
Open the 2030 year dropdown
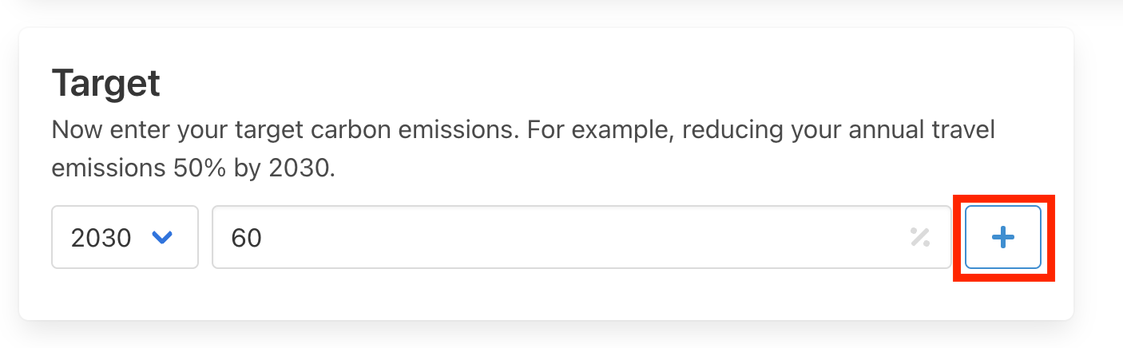pyautogui.click(x=125, y=237)
